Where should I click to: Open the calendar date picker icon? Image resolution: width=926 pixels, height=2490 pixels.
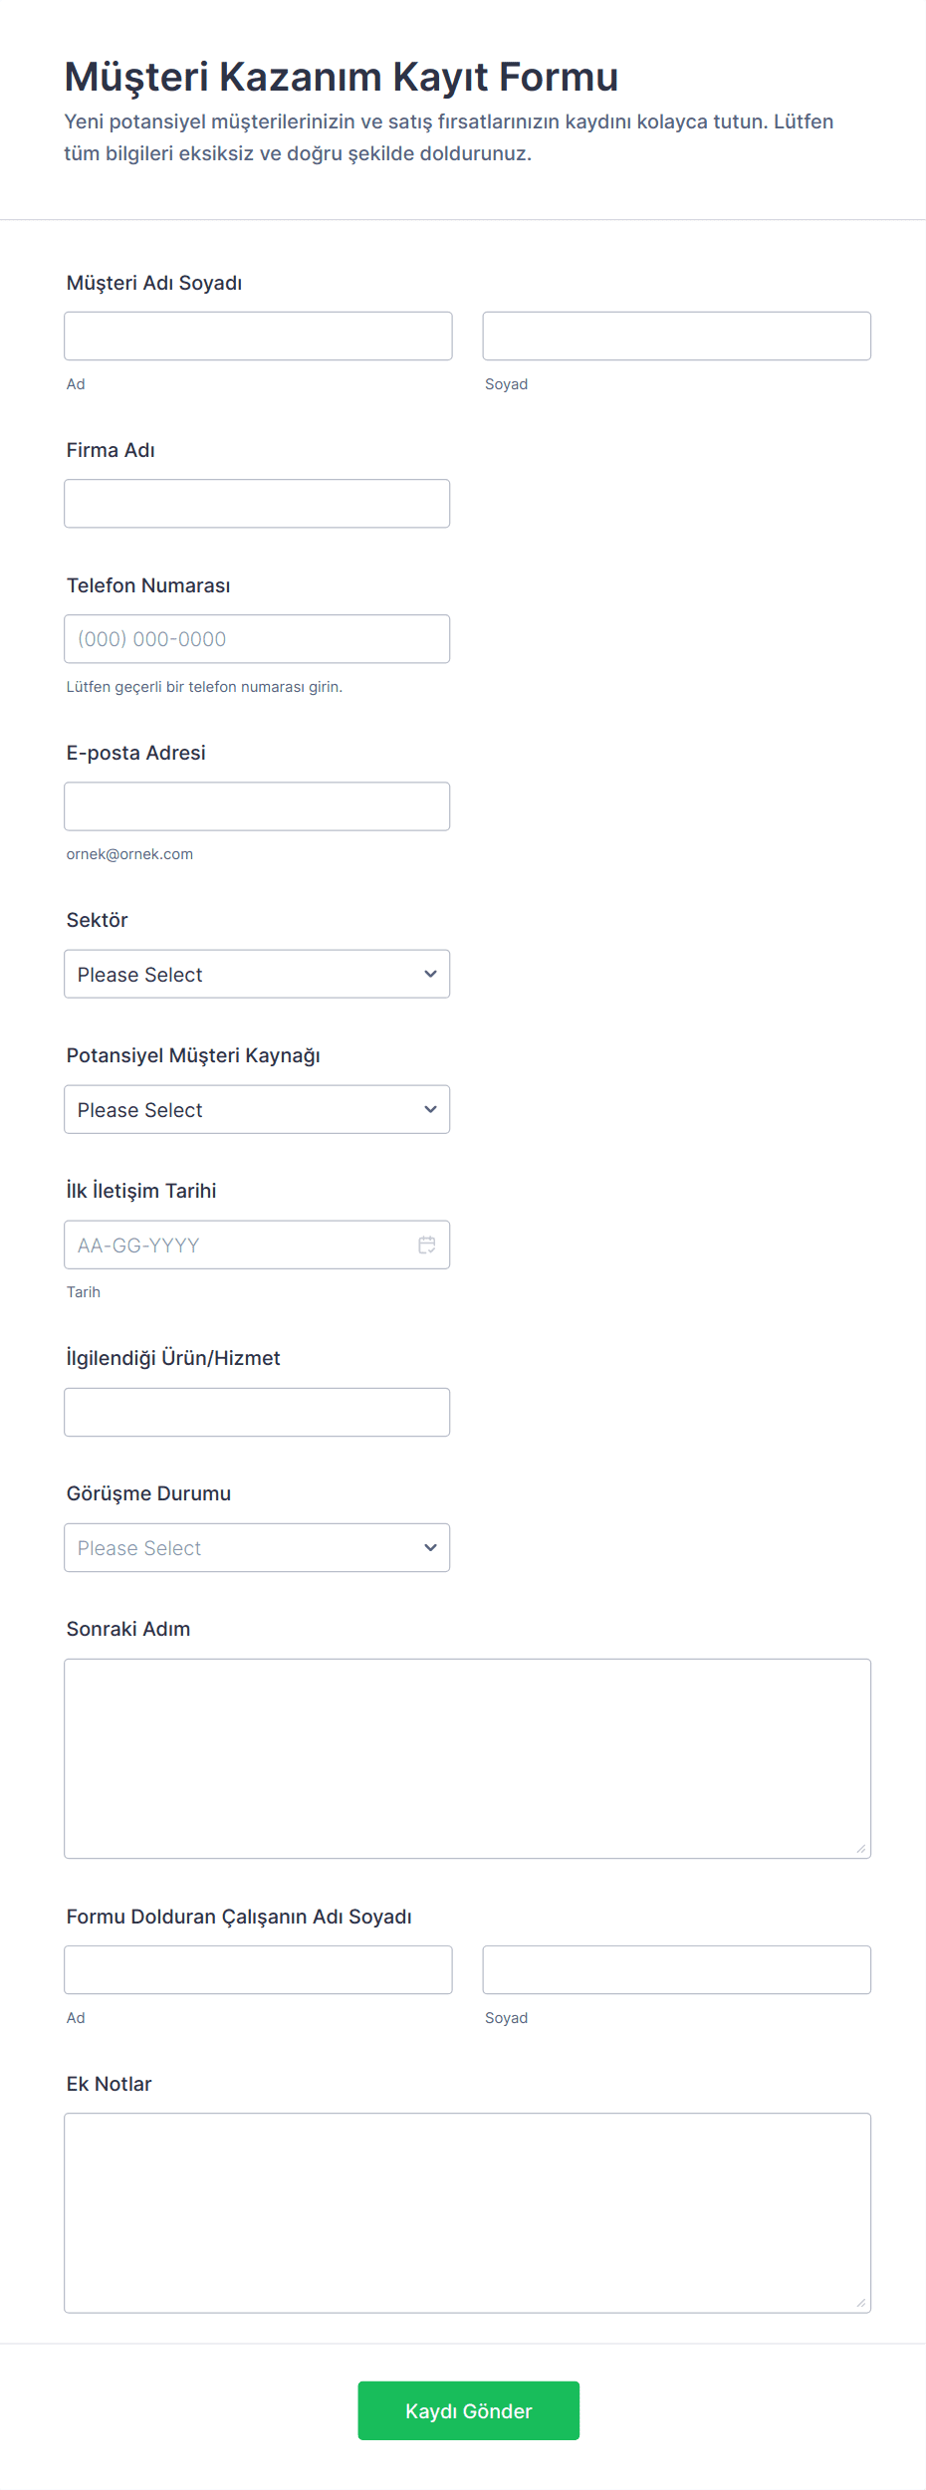point(427,1245)
